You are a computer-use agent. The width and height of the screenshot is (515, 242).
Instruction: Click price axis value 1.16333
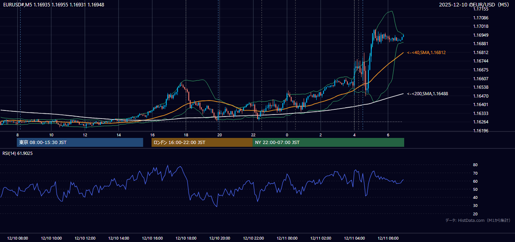coord(481,113)
